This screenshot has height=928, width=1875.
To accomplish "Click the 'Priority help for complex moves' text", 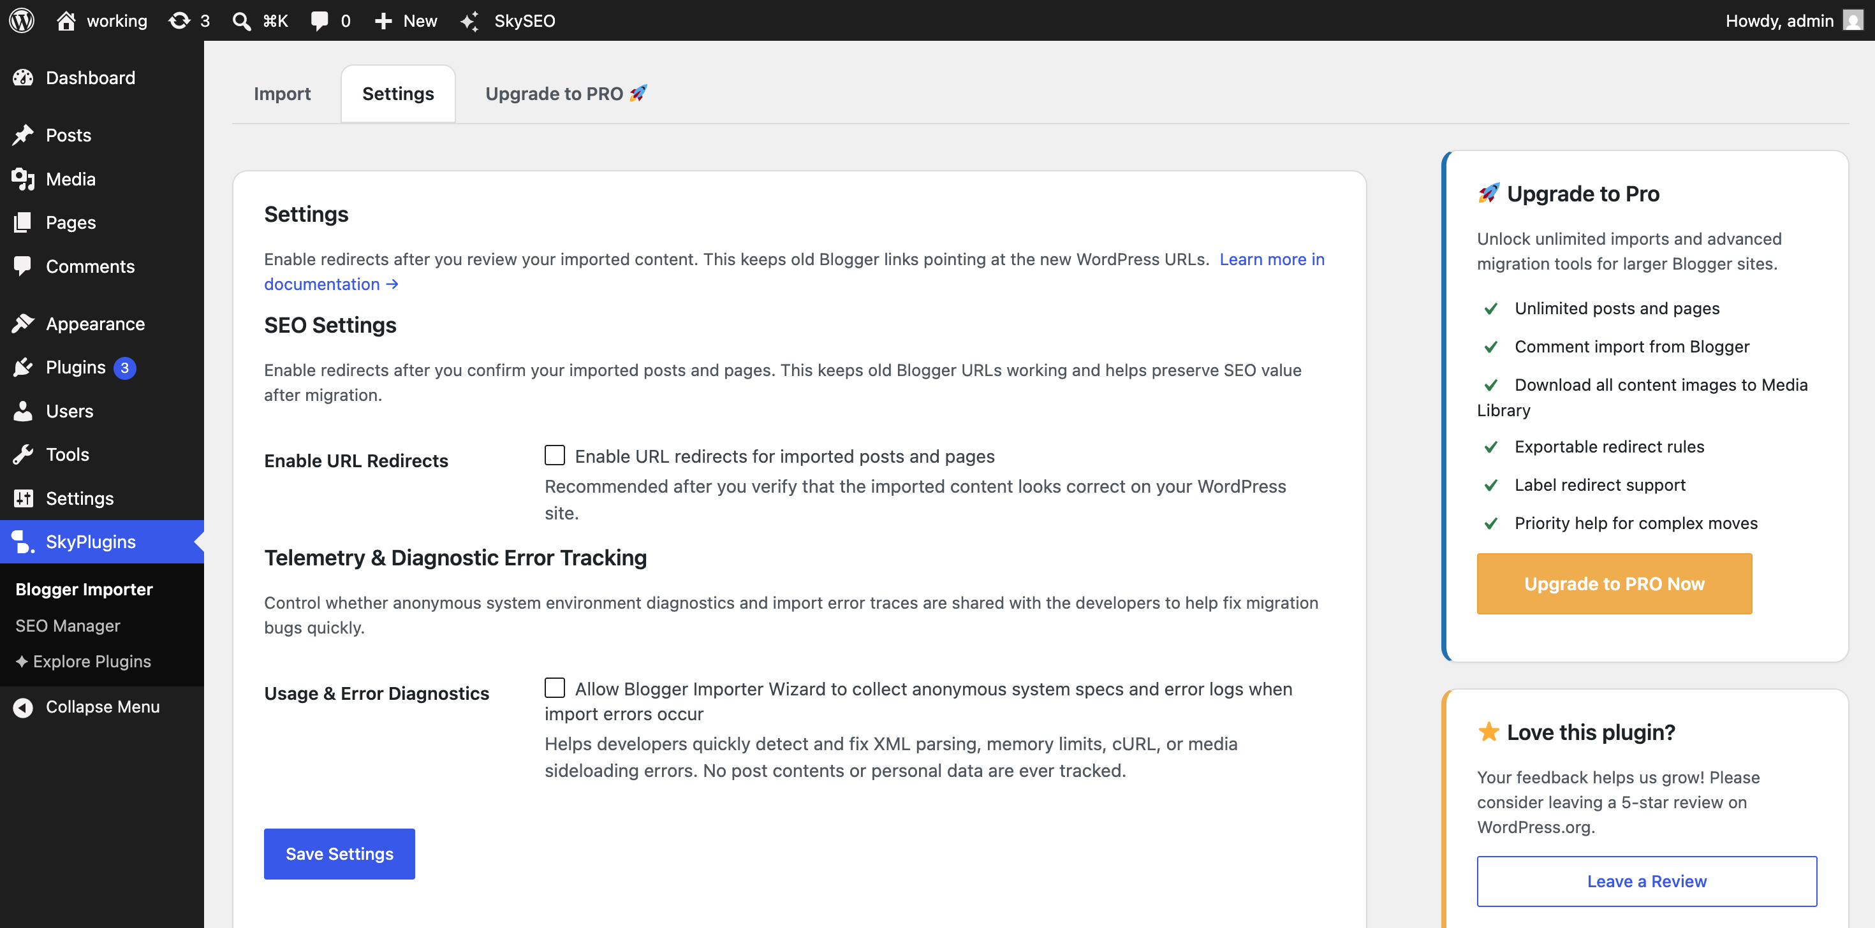I will coord(1636,523).
